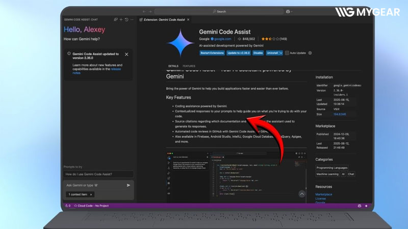Open the Copilot dropdown in the title bar
This screenshot has height=229, width=408.
289,11
